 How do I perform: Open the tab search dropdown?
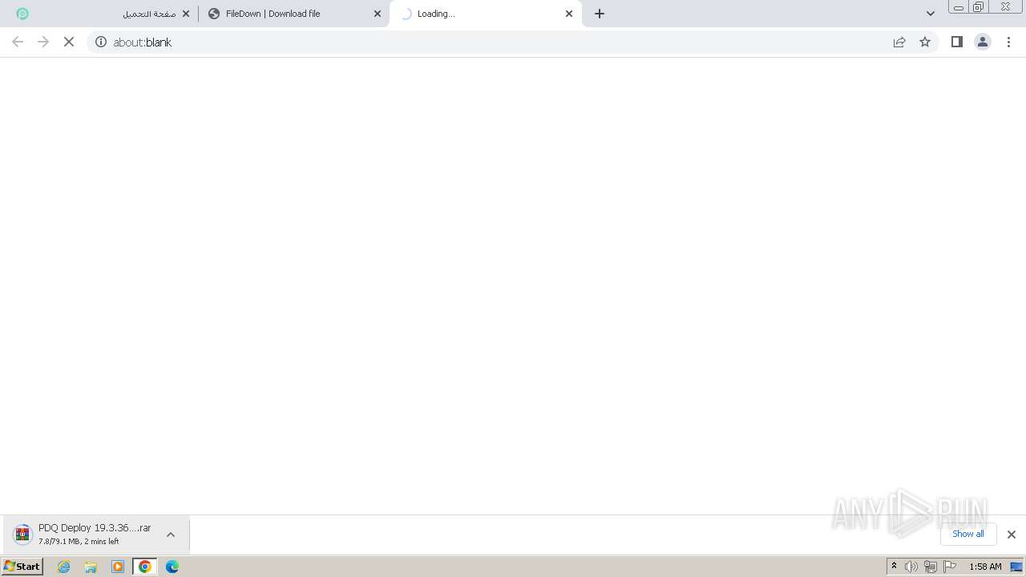[x=931, y=14]
